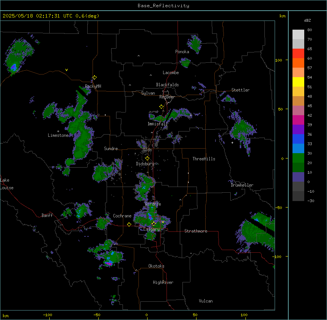The image size is (327, 320).
Task: Select the 36-39 dBZ purple swatch
Action: pyautogui.click(x=298, y=130)
